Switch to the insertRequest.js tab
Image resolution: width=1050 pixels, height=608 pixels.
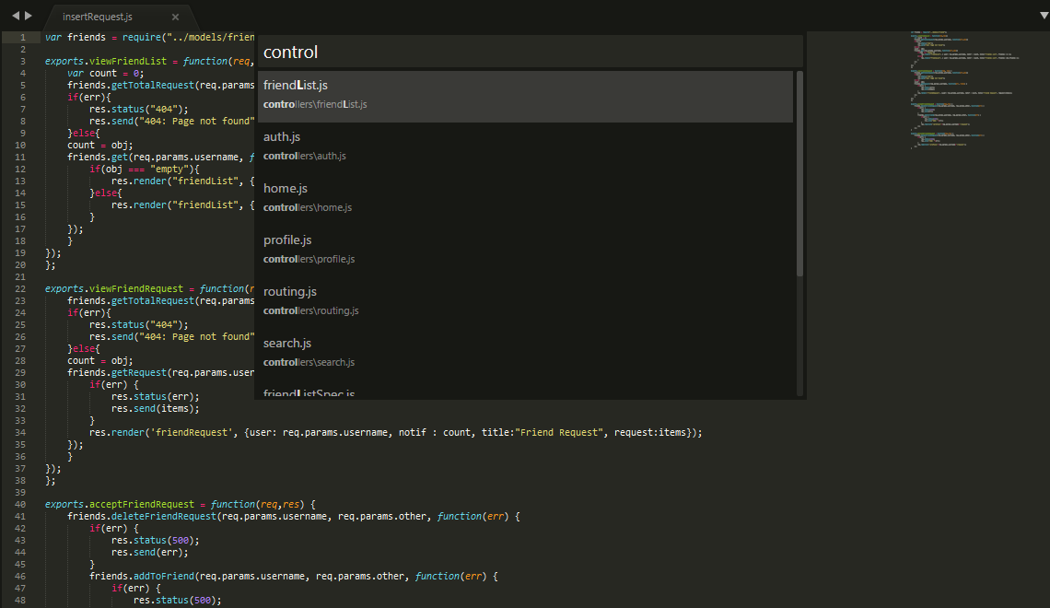98,17
